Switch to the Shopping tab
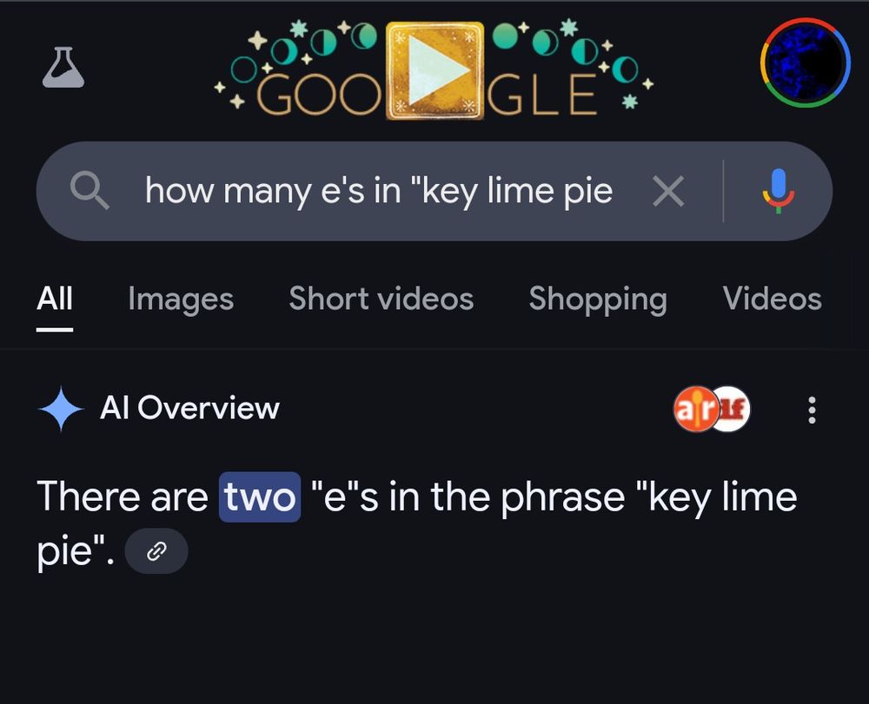869x704 pixels. click(597, 299)
